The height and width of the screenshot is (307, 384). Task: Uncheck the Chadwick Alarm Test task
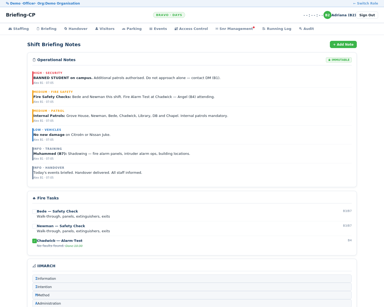point(34,241)
